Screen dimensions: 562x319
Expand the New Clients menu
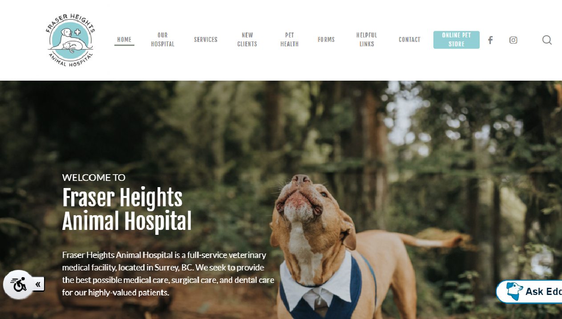tap(247, 40)
